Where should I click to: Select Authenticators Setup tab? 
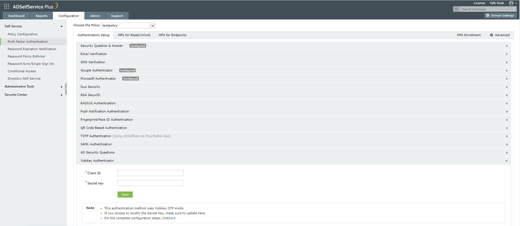(93, 35)
